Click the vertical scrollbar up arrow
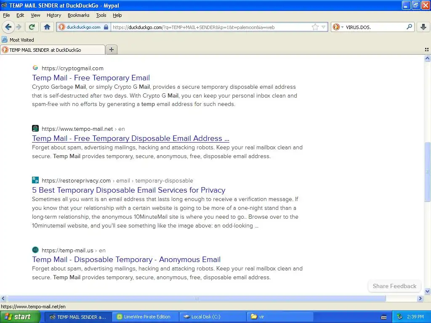The image size is (431, 323). [427, 58]
